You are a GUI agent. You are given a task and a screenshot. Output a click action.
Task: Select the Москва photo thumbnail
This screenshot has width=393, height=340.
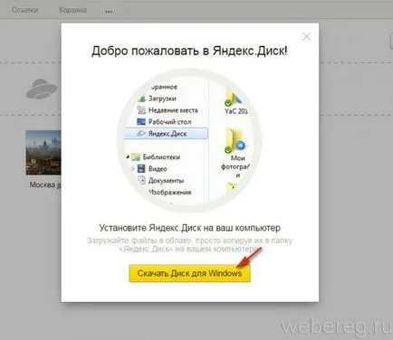pyautogui.click(x=43, y=153)
